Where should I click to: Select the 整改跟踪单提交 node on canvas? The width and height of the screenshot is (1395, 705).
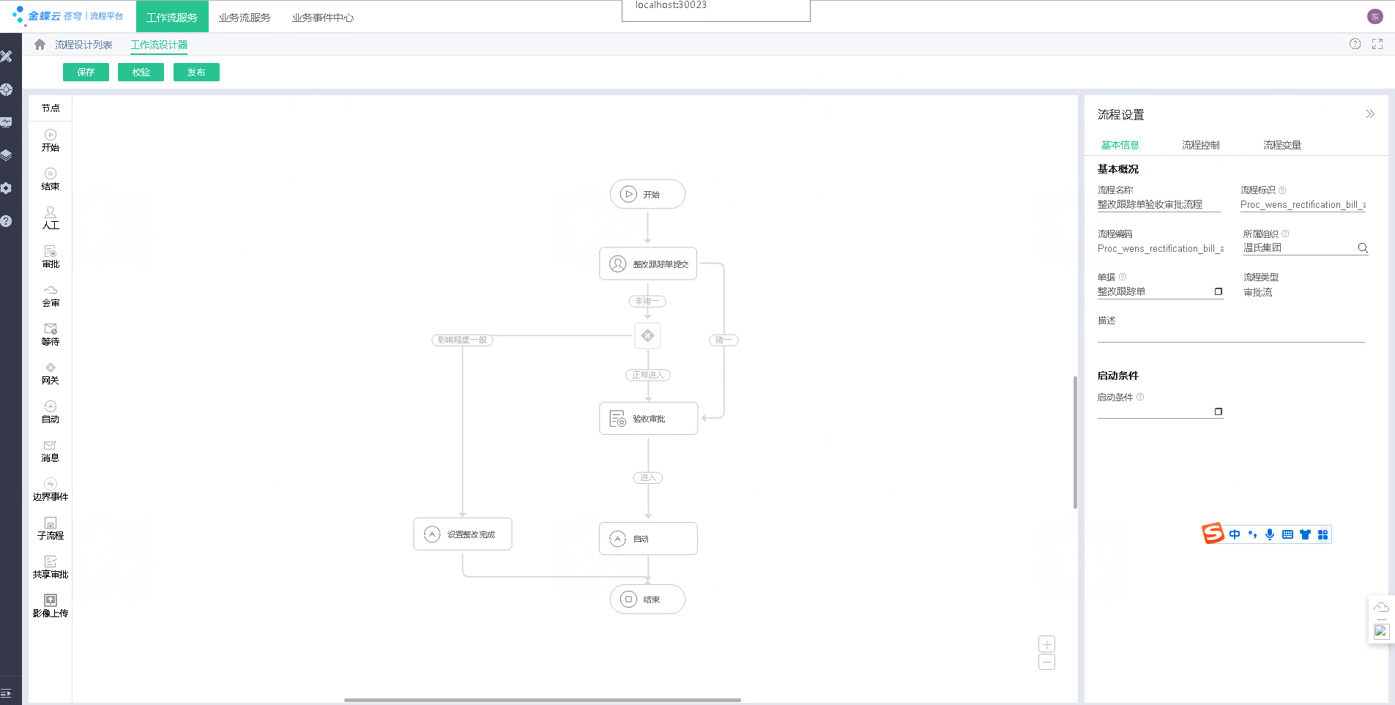648,264
